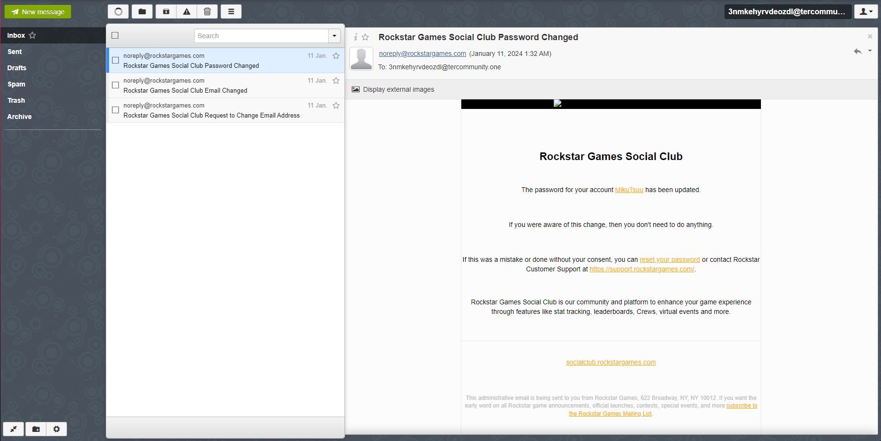The image size is (881, 441).
Task: Click the message info icon beside subject
Action: pyautogui.click(x=356, y=37)
